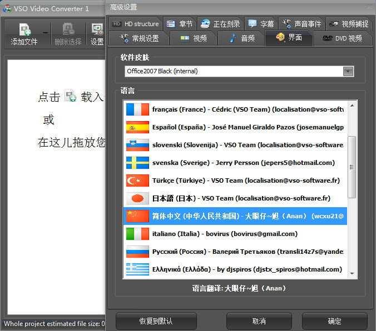Click the language list scroll-down arrow
Screen dimensions: 376x331
pyautogui.click(x=352, y=273)
